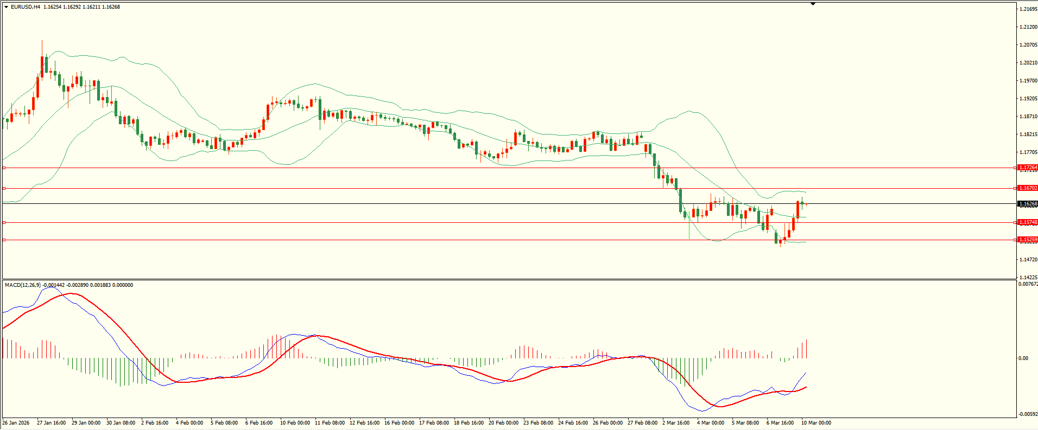Select the 1.17264 red price label
This screenshot has width=1038, height=430.
[1027, 168]
